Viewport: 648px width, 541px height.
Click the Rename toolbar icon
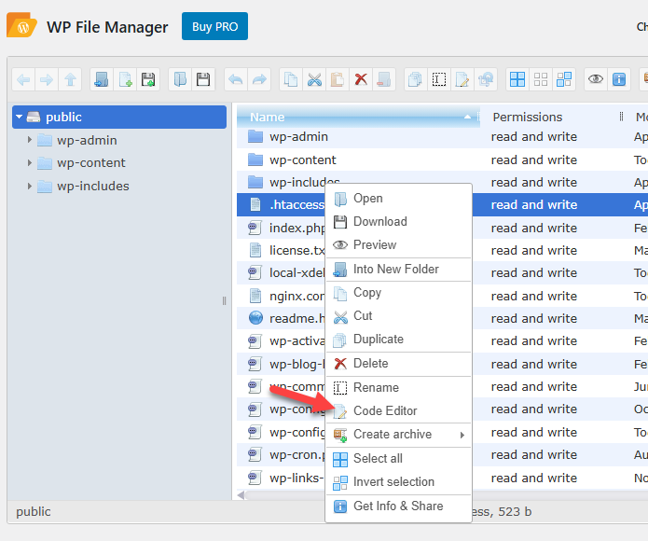click(439, 79)
